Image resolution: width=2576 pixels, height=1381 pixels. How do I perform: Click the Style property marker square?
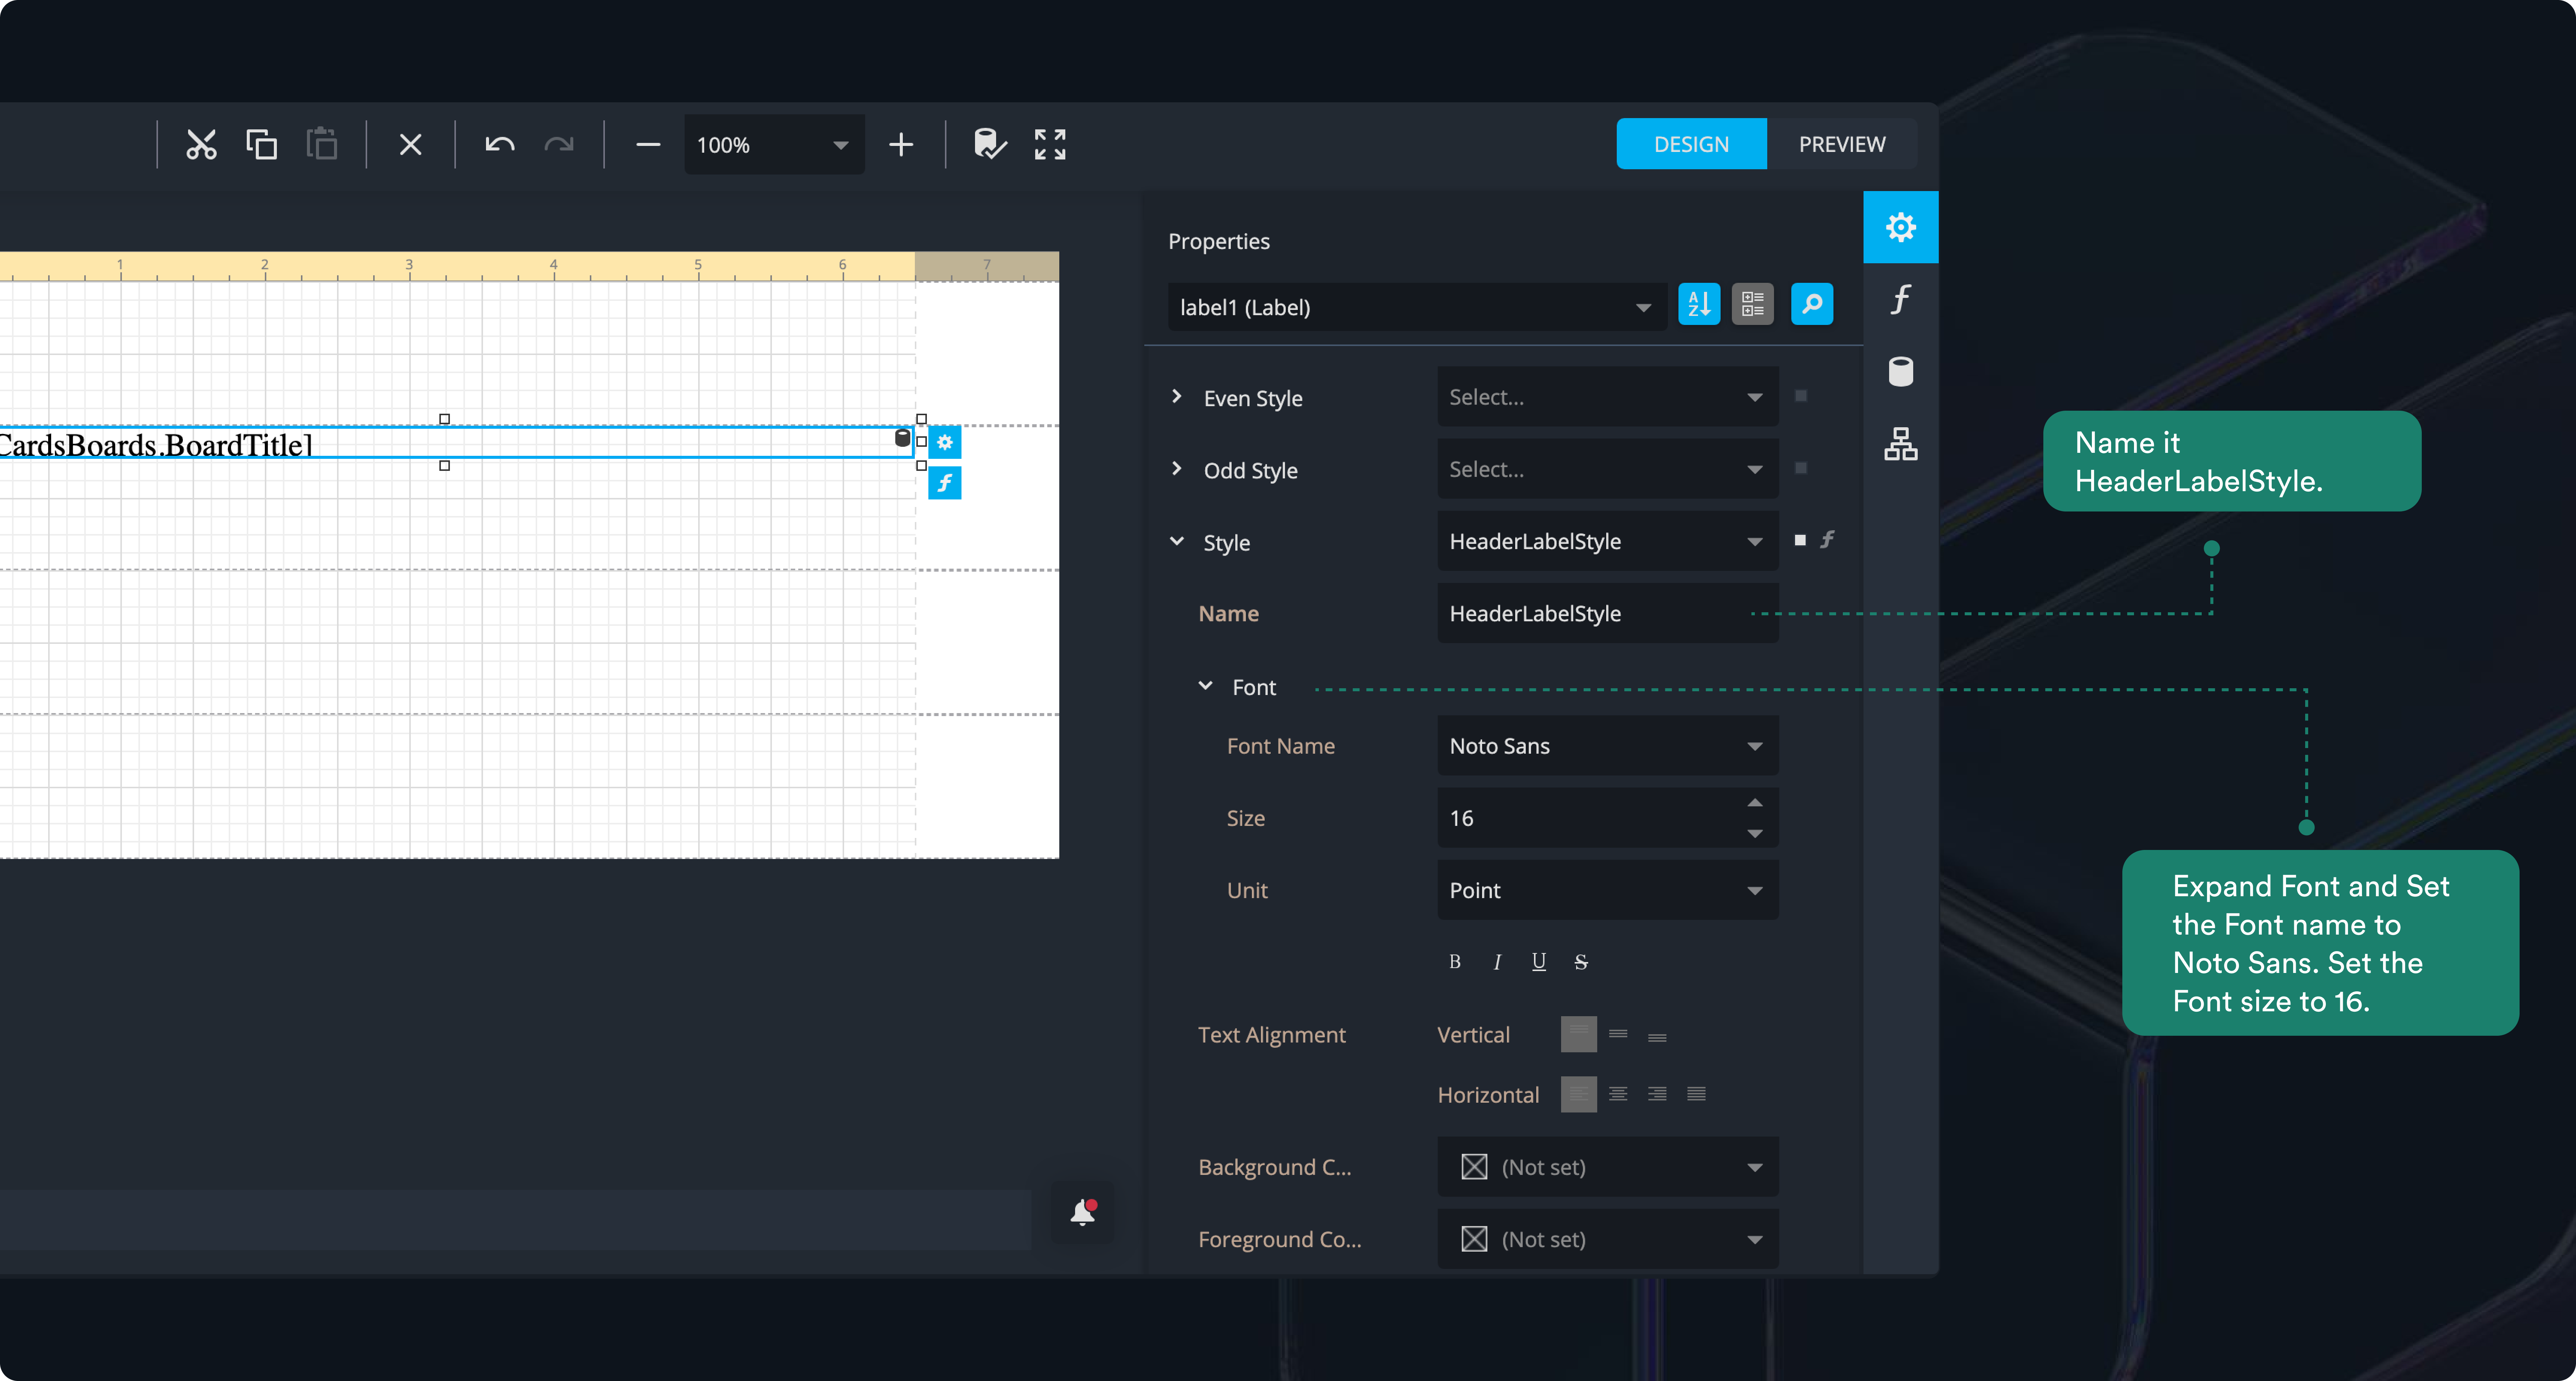(1800, 540)
